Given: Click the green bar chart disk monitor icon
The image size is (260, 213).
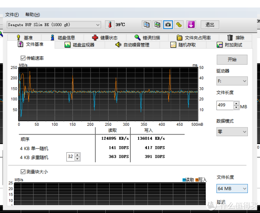Looking at the screenshot, I should coord(68,45).
